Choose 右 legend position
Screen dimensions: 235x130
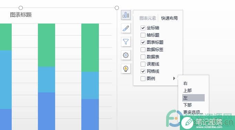[194, 83]
